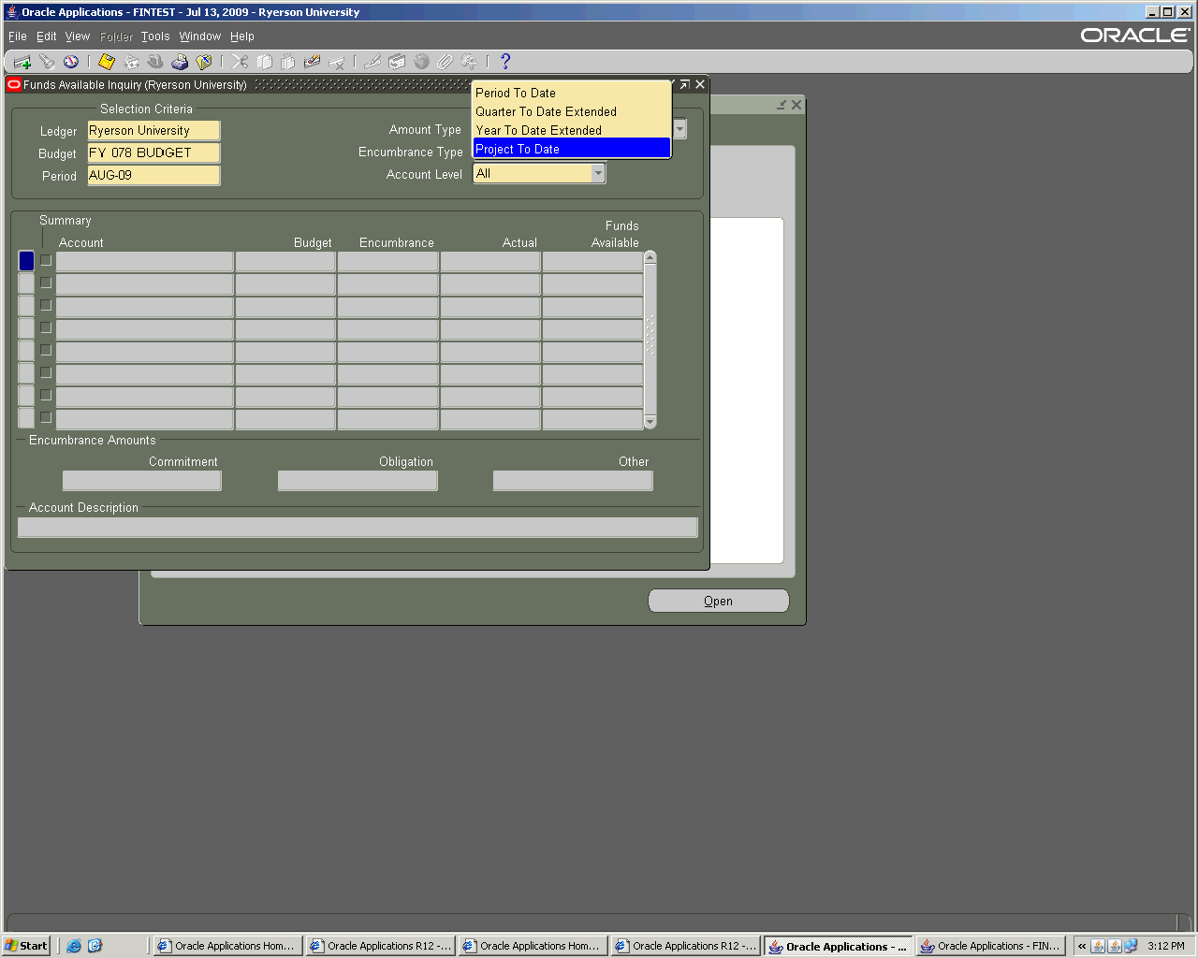This screenshot has width=1198, height=958.
Task: Toggle the last Summary row checkbox
Action: pos(46,418)
